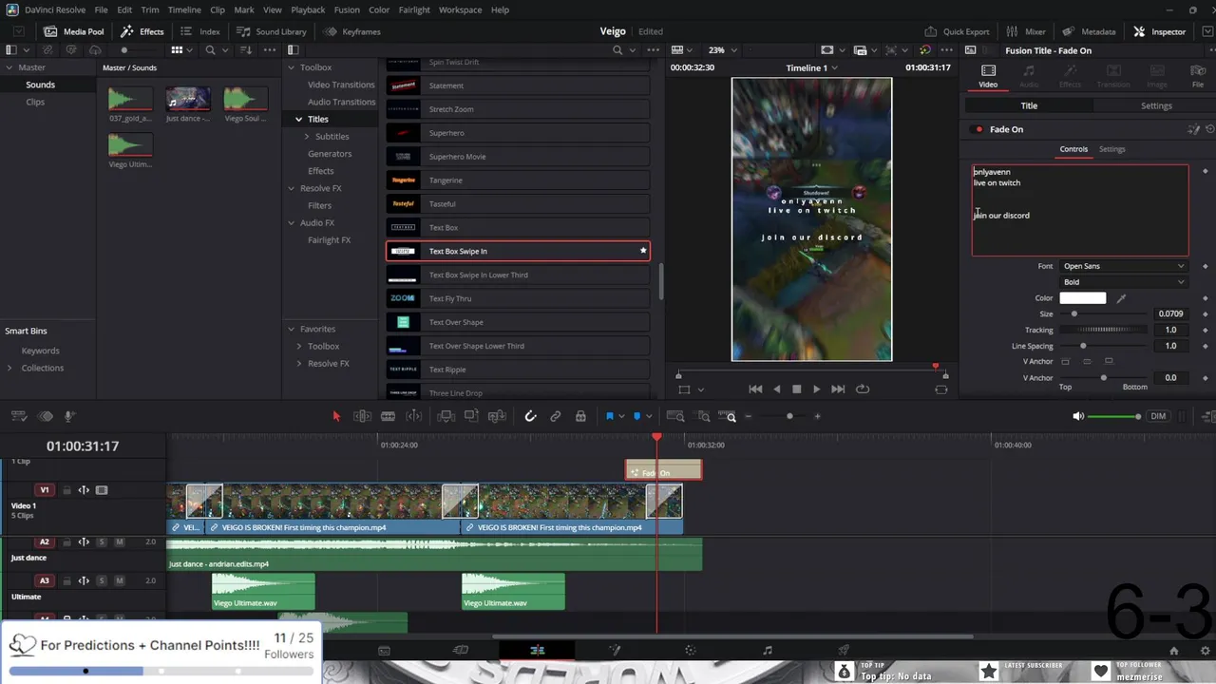Adjust the Size slider
Screen dimensions: 1216x684
(x=1103, y=313)
